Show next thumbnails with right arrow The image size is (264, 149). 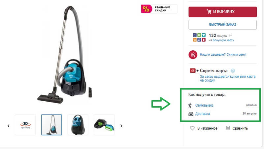[x=121, y=126]
